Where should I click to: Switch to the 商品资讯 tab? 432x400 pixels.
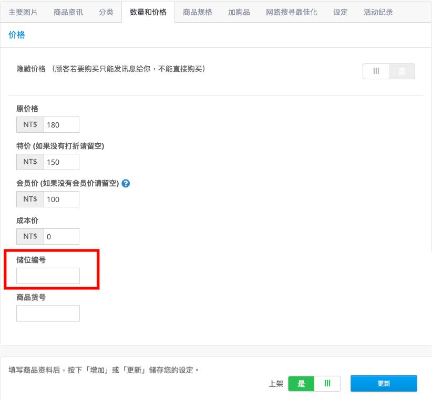coord(68,12)
